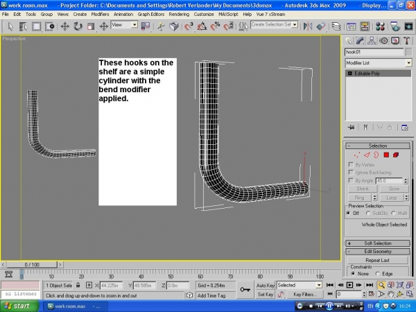
Task: Switch to the Utilities hammer tab
Action: click(407, 41)
